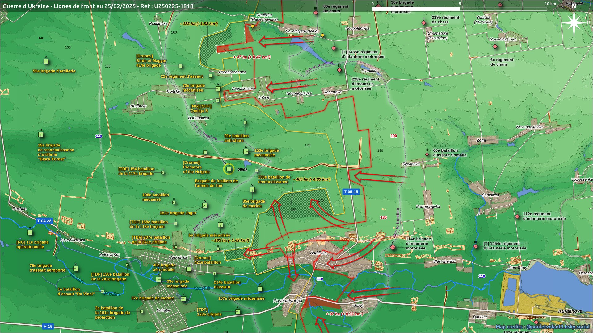The width and height of the screenshot is (593, 333).
Task: Click the yellow-circled air force rifle brigade marker
Action: [229, 169]
